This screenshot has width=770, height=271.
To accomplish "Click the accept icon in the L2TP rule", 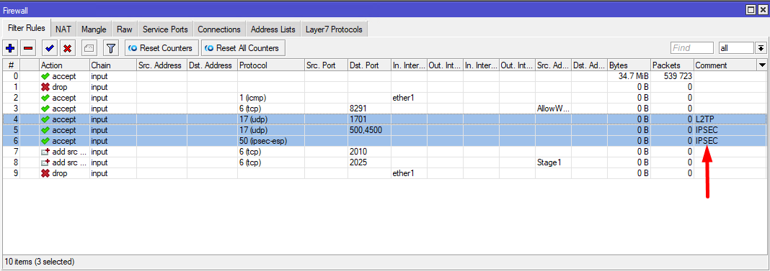I will [x=45, y=119].
